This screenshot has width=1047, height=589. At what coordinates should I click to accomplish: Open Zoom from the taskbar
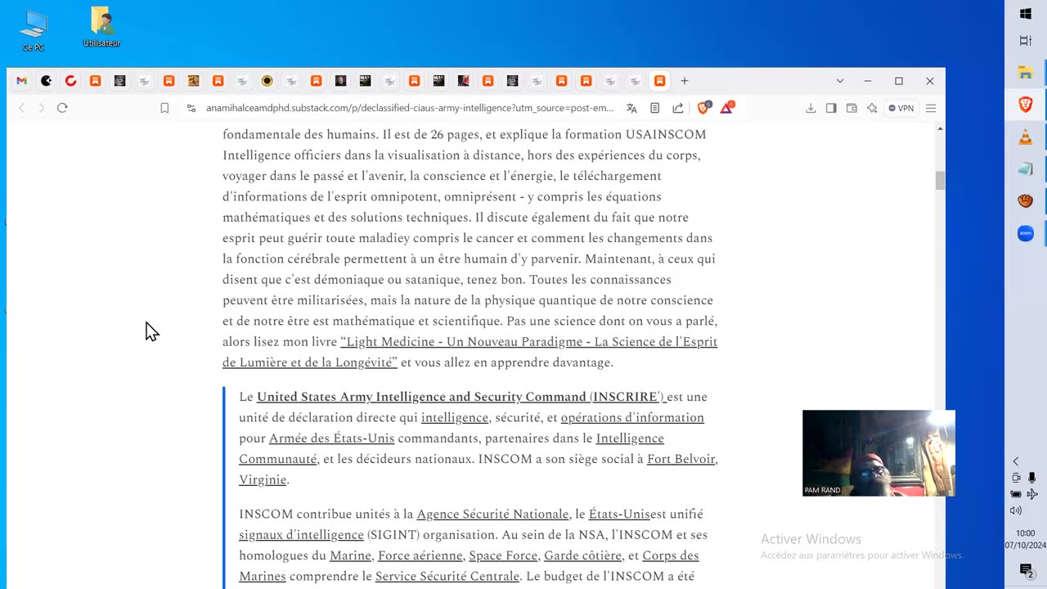pyautogui.click(x=1026, y=233)
